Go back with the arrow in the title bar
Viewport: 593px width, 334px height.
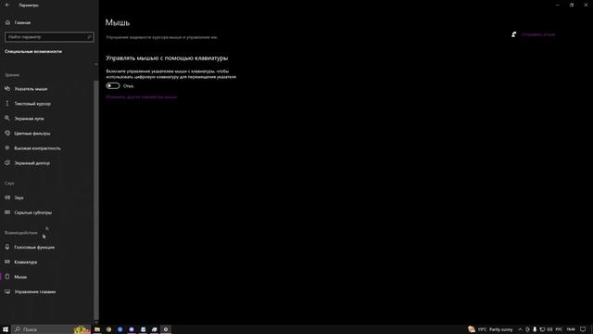7,5
